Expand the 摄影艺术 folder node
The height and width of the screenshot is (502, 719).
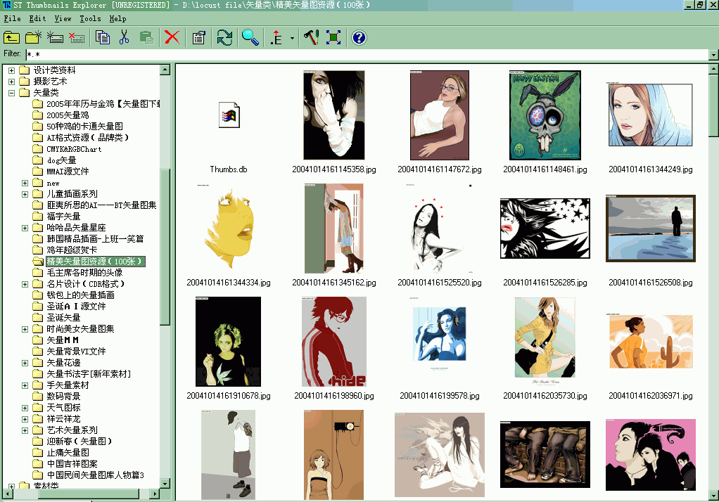coord(12,82)
